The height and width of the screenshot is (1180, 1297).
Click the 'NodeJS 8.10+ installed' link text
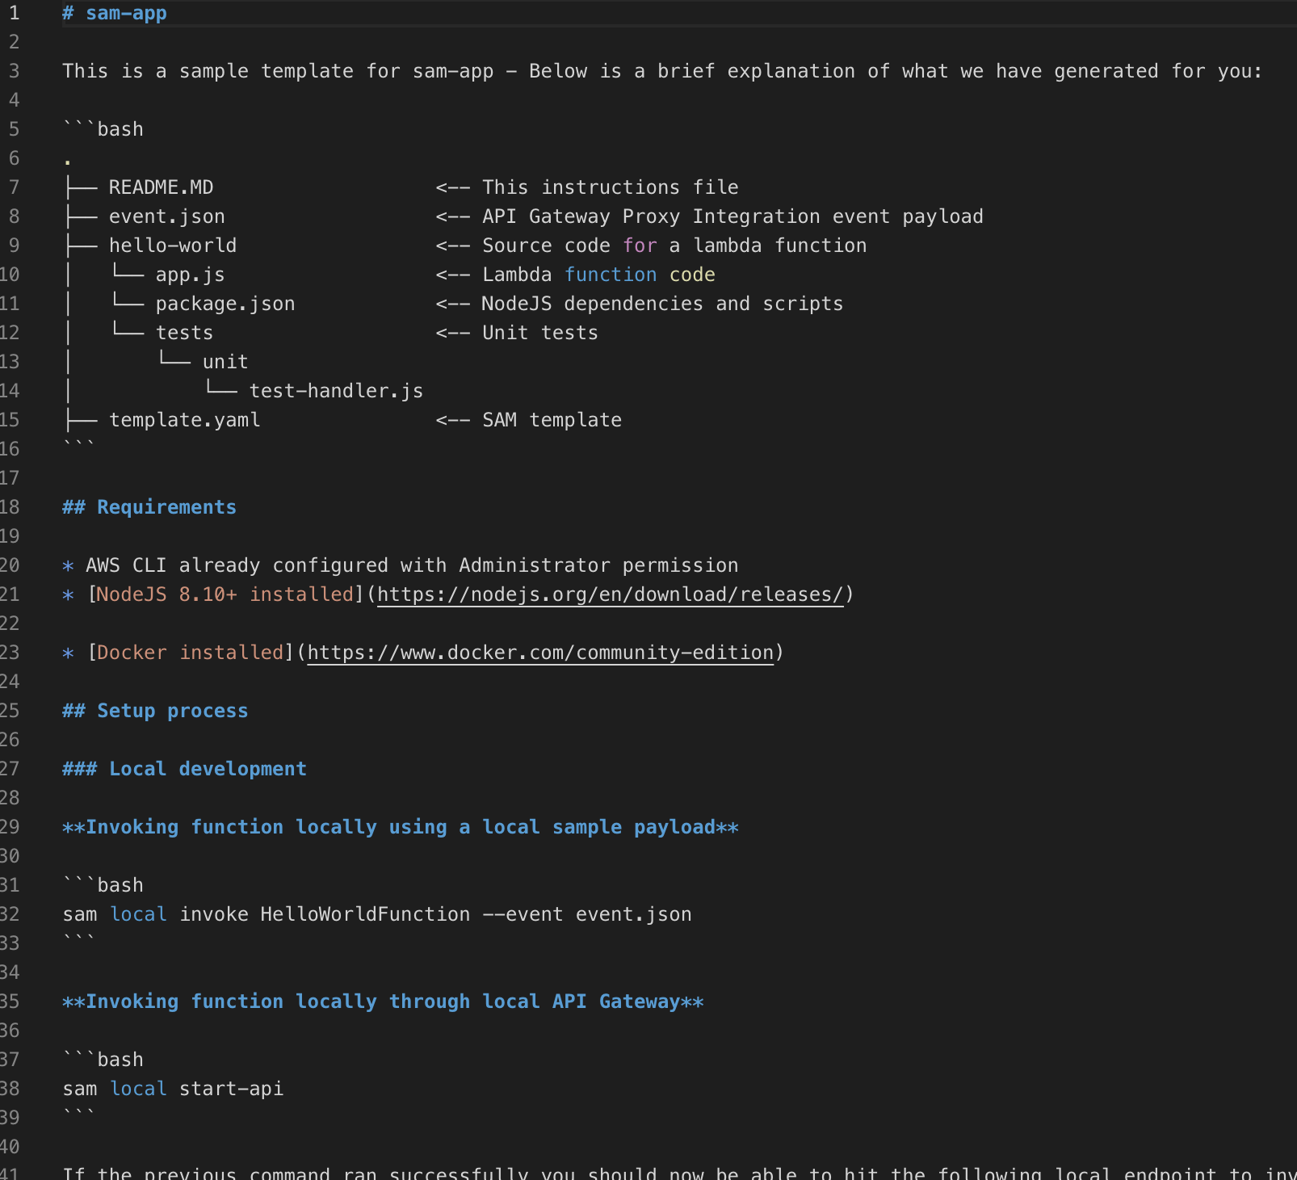point(225,594)
